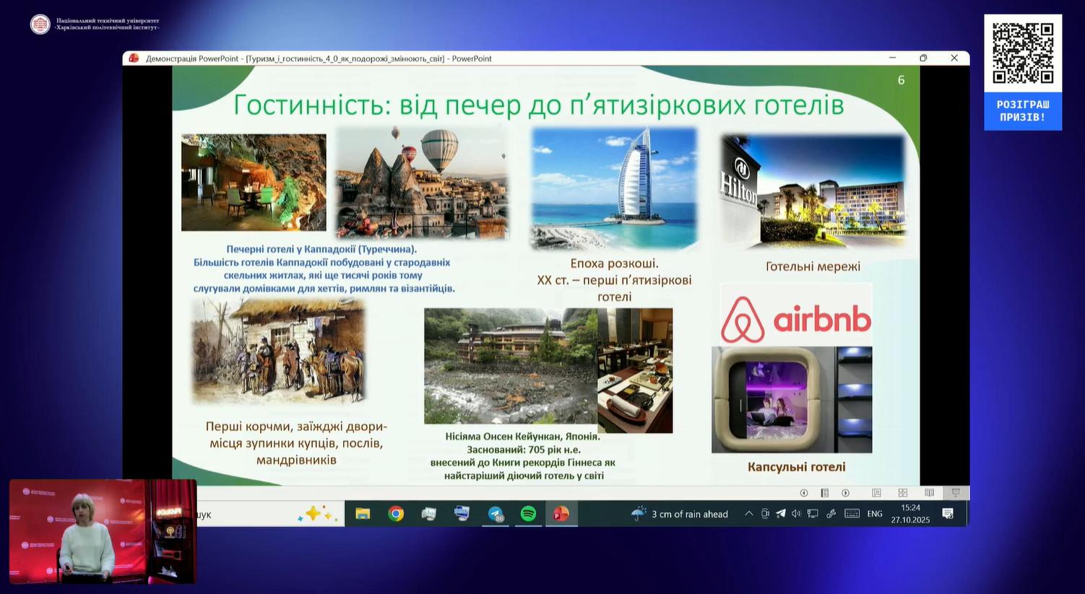Click the PowerPoint logo in title bar
The width and height of the screenshot is (1085, 594).
click(134, 58)
